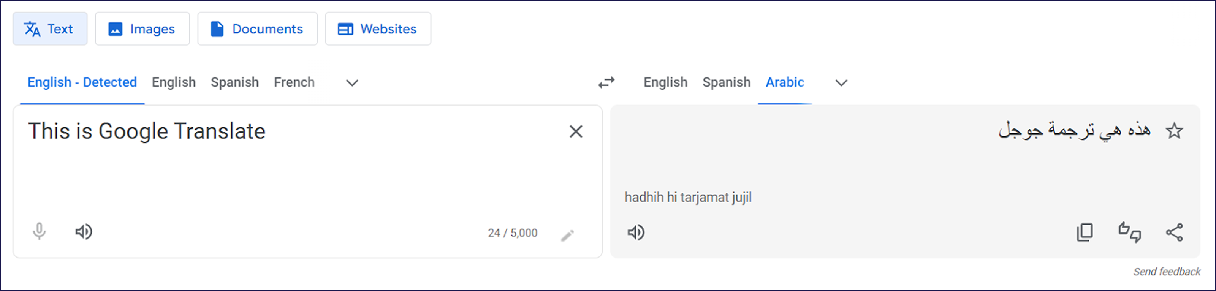This screenshot has height=291, width=1216.
Task: Share the translation
Action: coord(1174,232)
